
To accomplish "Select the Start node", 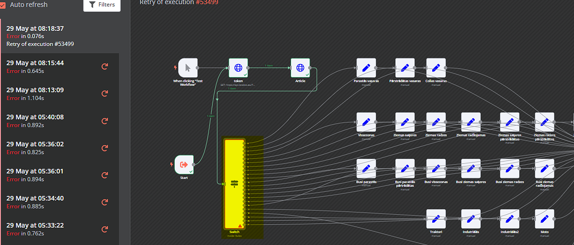I will click(184, 165).
